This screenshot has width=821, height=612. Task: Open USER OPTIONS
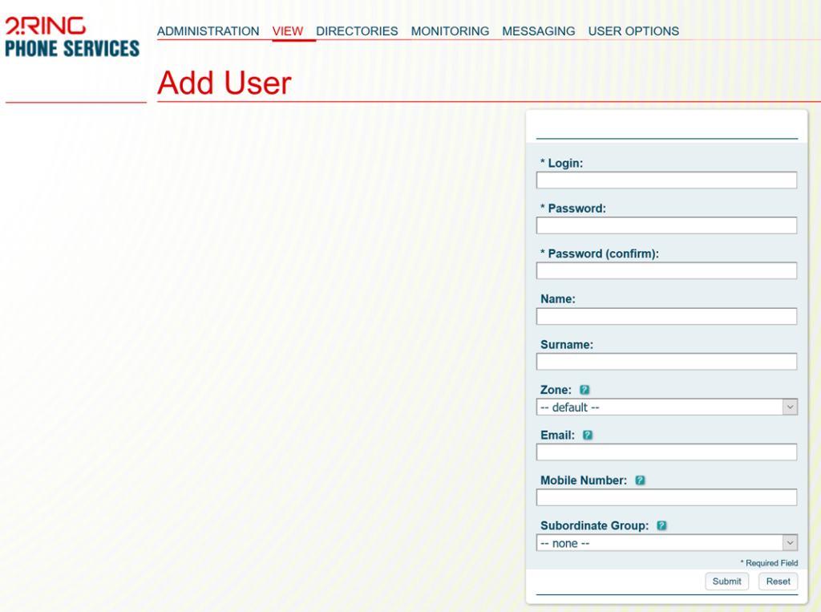[633, 31]
